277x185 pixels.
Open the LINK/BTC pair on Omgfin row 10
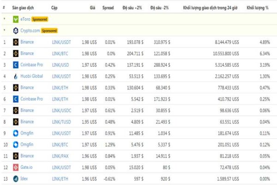click(60, 145)
